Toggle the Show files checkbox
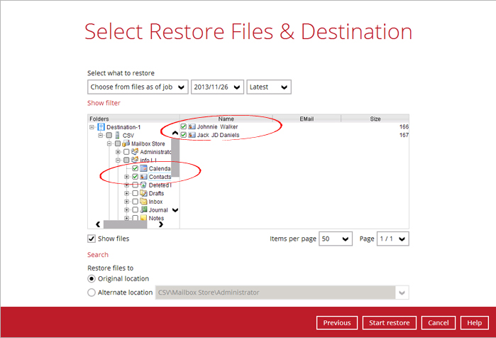This screenshot has height=338, width=496. [x=92, y=239]
